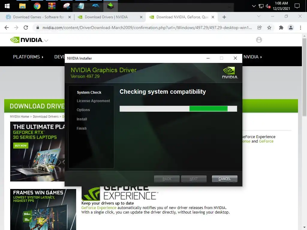The image size is (307, 230).
Task: Close the Download NVIDIA, GeForce tab
Action: pos(213,17)
